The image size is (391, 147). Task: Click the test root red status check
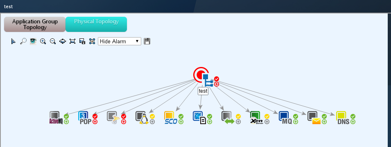[217, 79]
